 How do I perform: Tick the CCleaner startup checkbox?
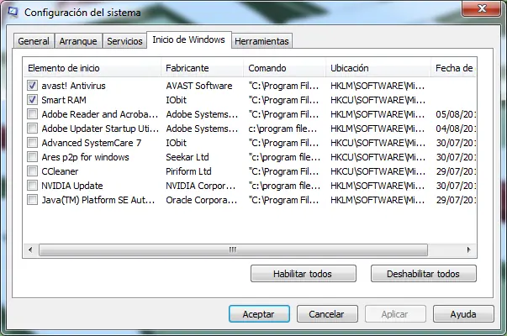pos(32,171)
